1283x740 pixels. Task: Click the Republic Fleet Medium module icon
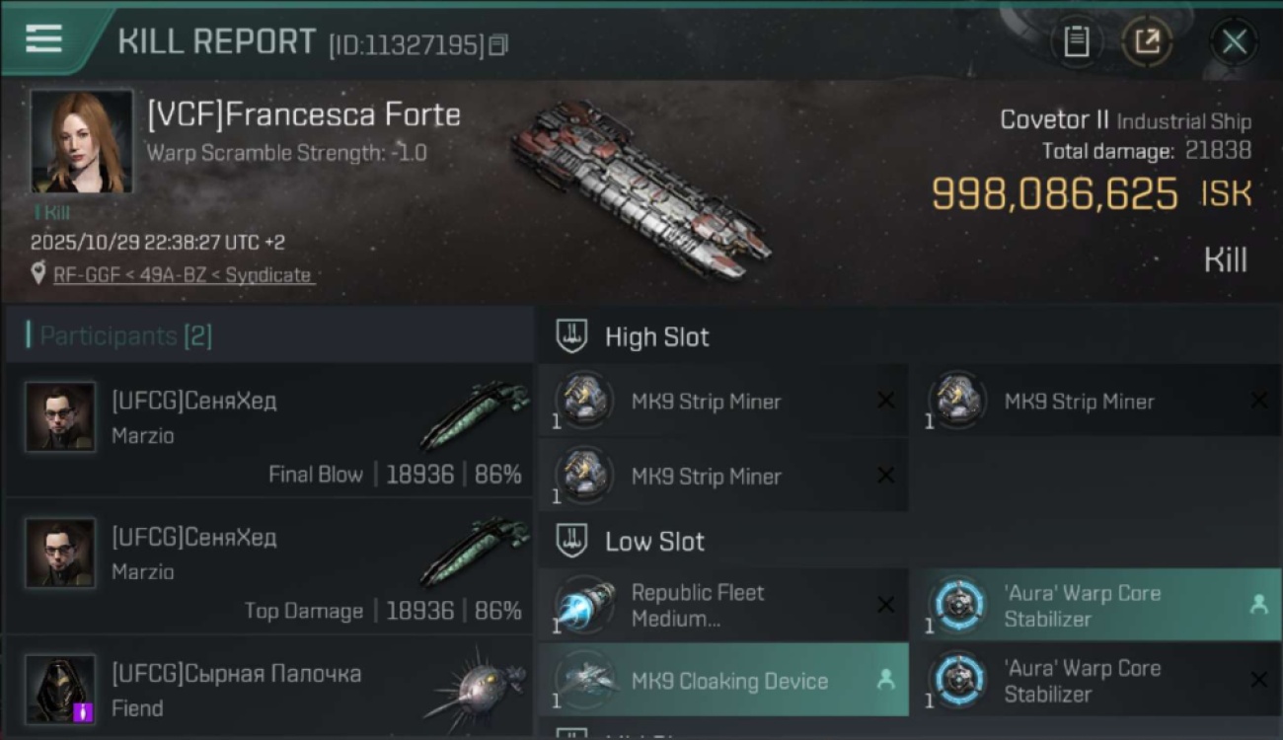[x=584, y=605]
